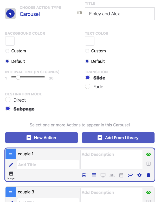Click the drag handle for couple 1
The image size is (160, 202).
[11, 154]
